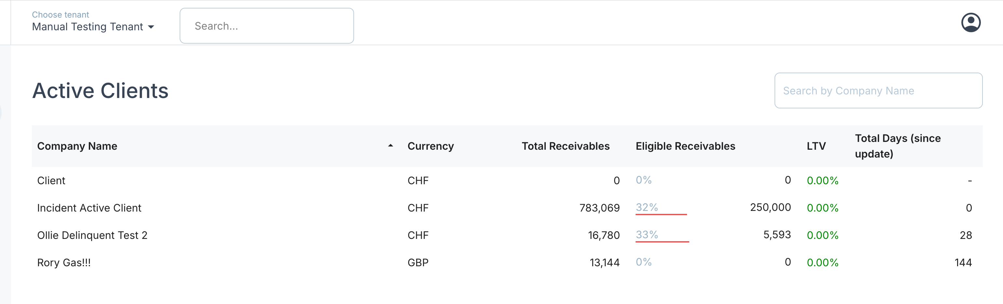Open the Incident Active Client row
The height and width of the screenshot is (304, 1003).
[89, 208]
